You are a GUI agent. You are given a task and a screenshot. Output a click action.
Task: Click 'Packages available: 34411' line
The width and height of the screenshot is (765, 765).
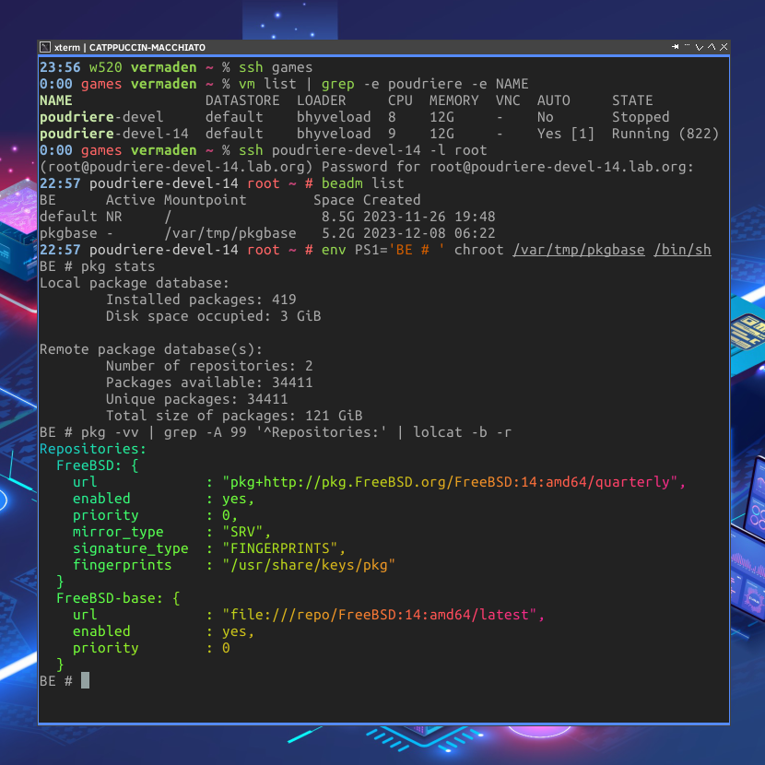tap(209, 382)
